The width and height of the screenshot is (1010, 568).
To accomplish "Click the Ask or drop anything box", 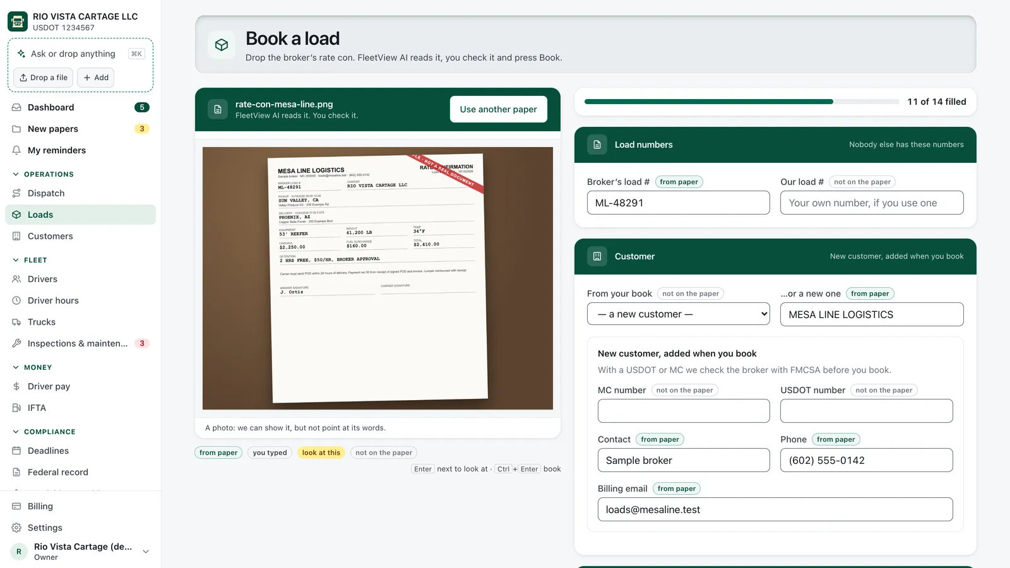I will pyautogui.click(x=80, y=54).
